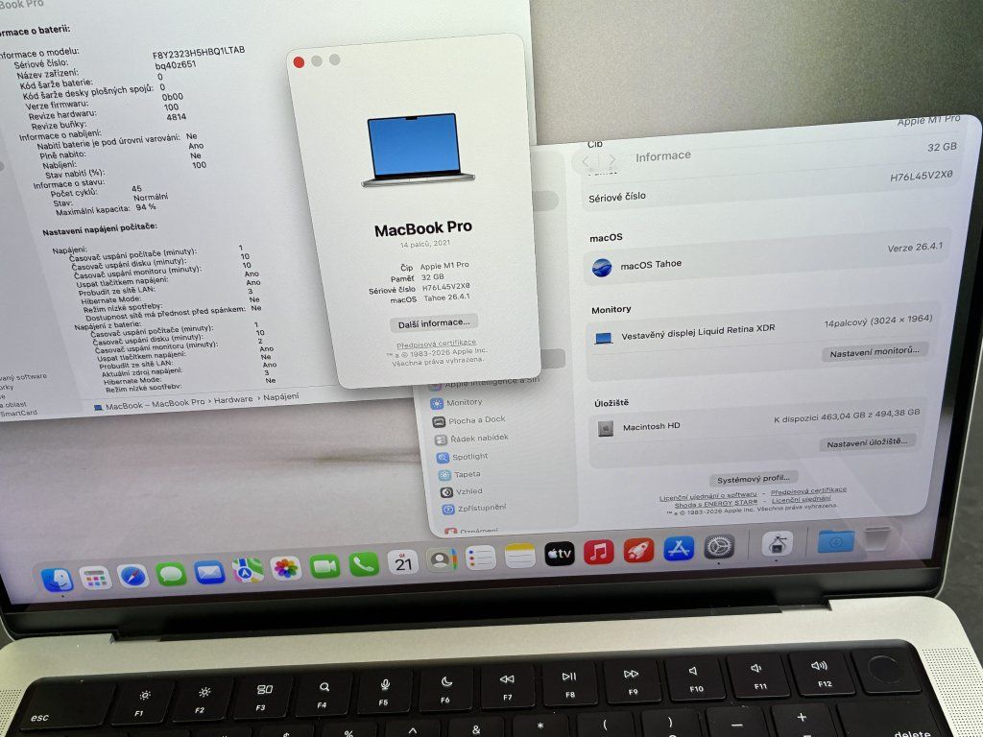
Task: Click the Nastavení úložiště… button
Action: [x=867, y=442]
